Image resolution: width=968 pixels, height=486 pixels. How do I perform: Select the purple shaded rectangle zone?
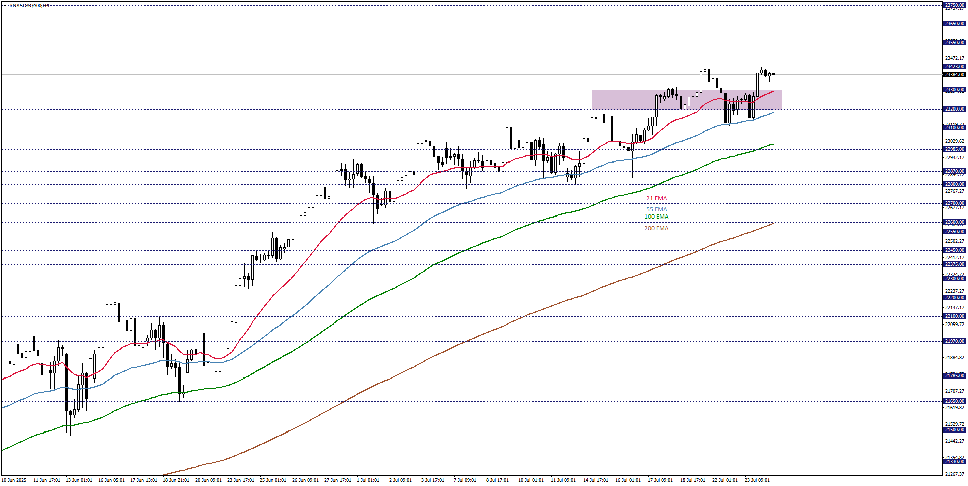(686, 99)
